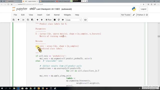160x90 pixels.
Task: Open File Explorer from the taskbar
Action: (x=14, y=88)
